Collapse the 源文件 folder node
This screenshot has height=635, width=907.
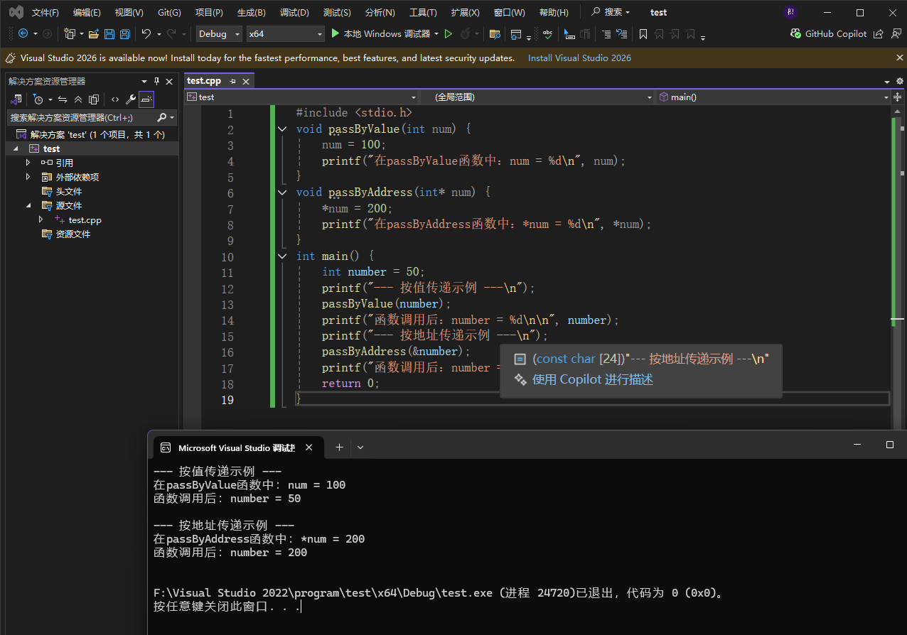pos(28,205)
